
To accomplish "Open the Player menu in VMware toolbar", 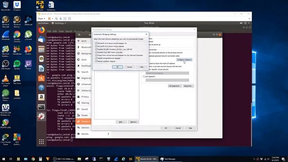I will (x=41, y=18).
